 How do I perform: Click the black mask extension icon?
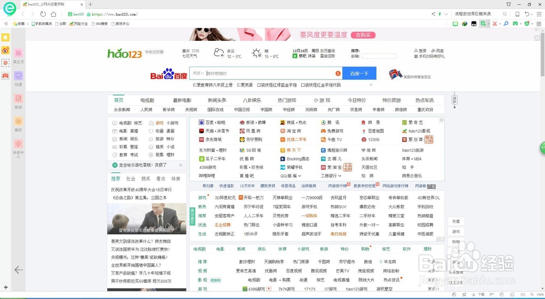(474, 23)
